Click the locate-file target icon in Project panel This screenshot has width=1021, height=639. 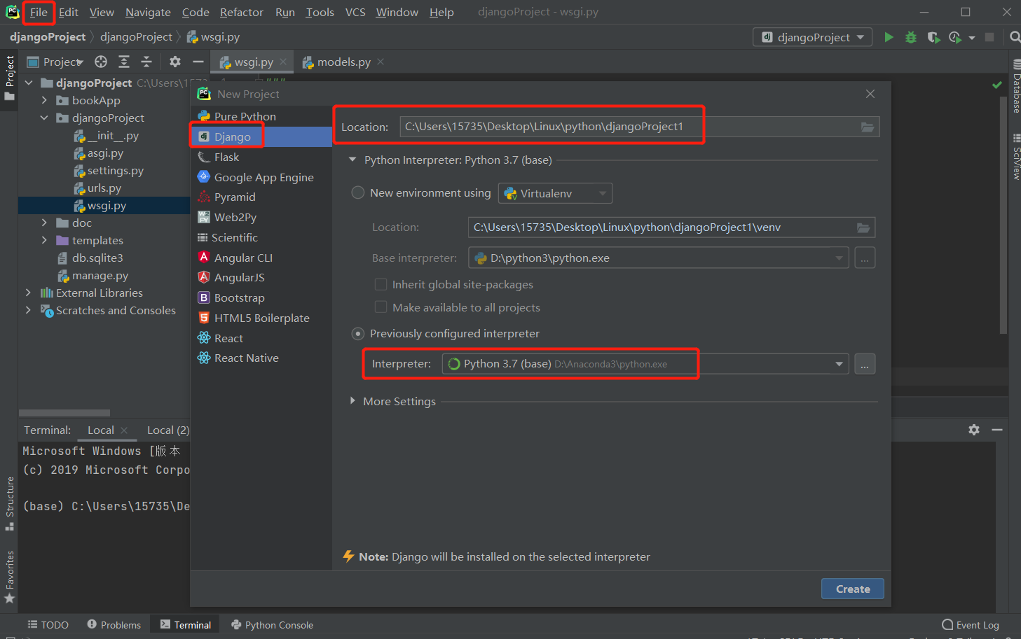tap(101, 62)
